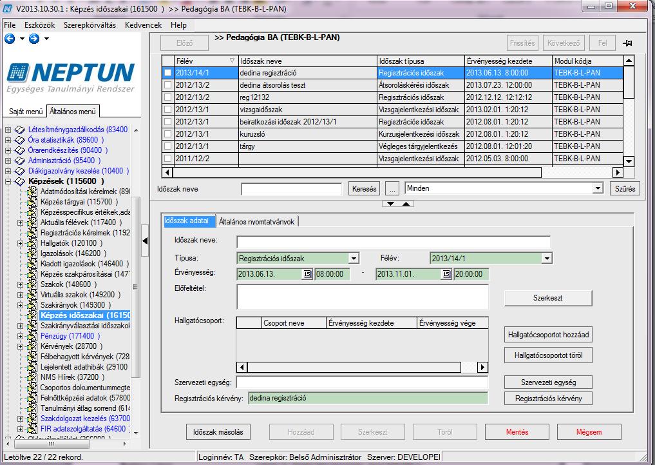655x465 pixels.
Task: Click the Képzések folder icon
Action: 19,181
